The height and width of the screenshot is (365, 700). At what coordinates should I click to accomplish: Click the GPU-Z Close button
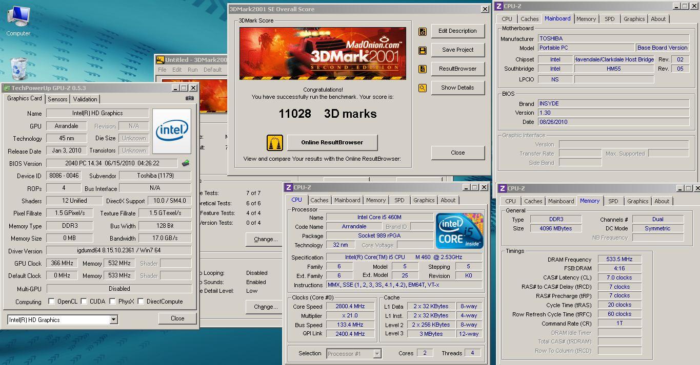(x=177, y=318)
